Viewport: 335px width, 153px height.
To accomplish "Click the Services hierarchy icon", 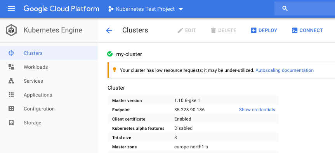I will (11, 81).
